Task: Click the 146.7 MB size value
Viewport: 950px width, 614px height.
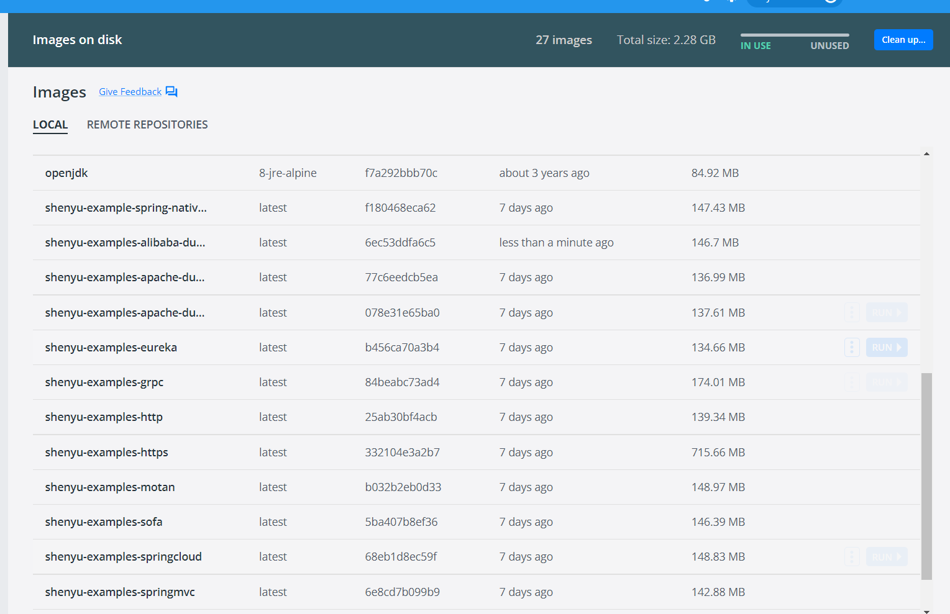Action: pos(715,243)
